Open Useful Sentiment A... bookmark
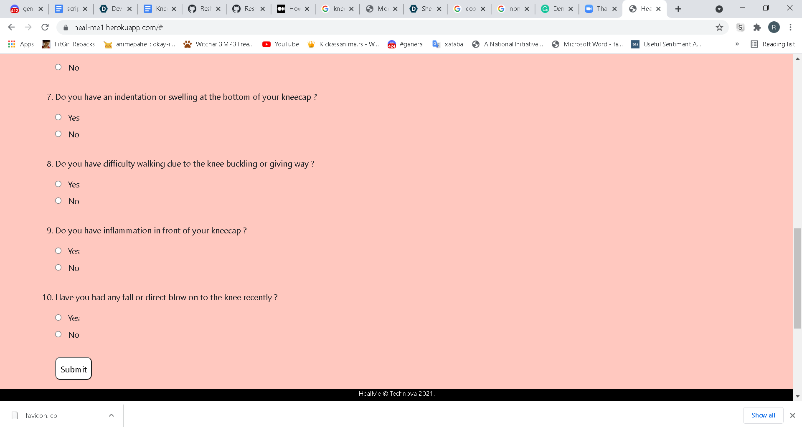The height and width of the screenshot is (430, 802). 666,44
